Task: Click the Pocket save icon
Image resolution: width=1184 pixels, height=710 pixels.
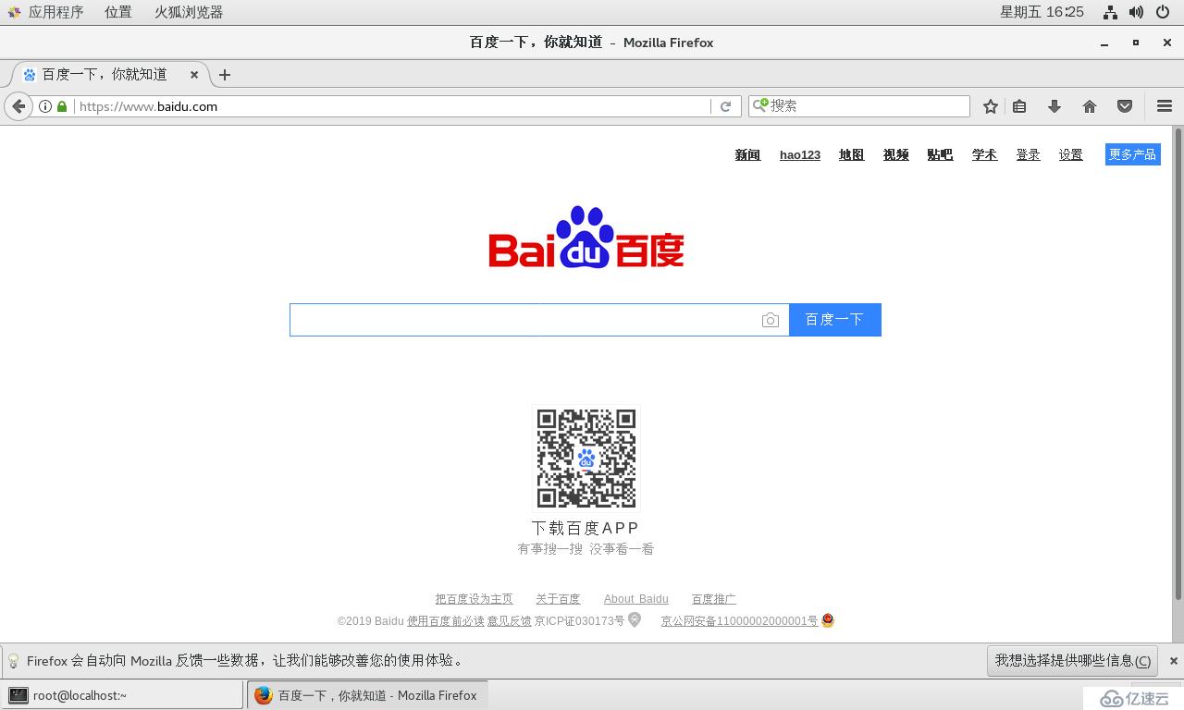Action: pos(1125,106)
